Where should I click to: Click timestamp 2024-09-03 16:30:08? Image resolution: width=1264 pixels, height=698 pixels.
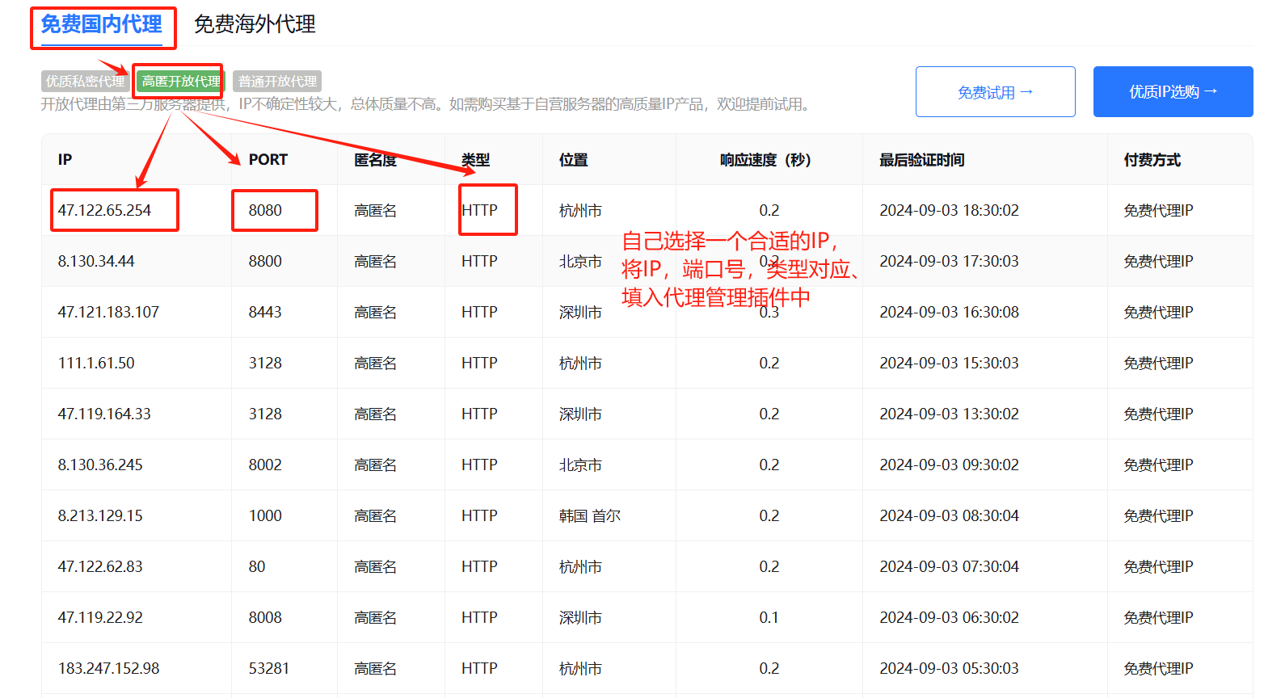[x=949, y=313]
